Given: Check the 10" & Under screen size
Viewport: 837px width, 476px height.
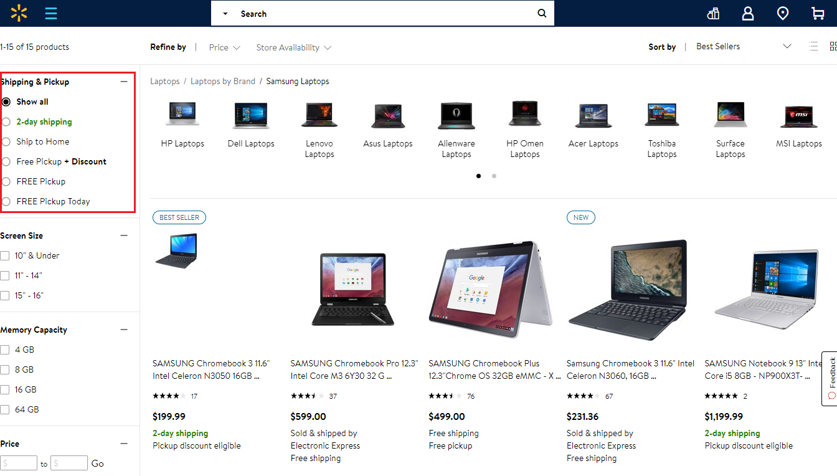Looking at the screenshot, I should click(x=5, y=255).
